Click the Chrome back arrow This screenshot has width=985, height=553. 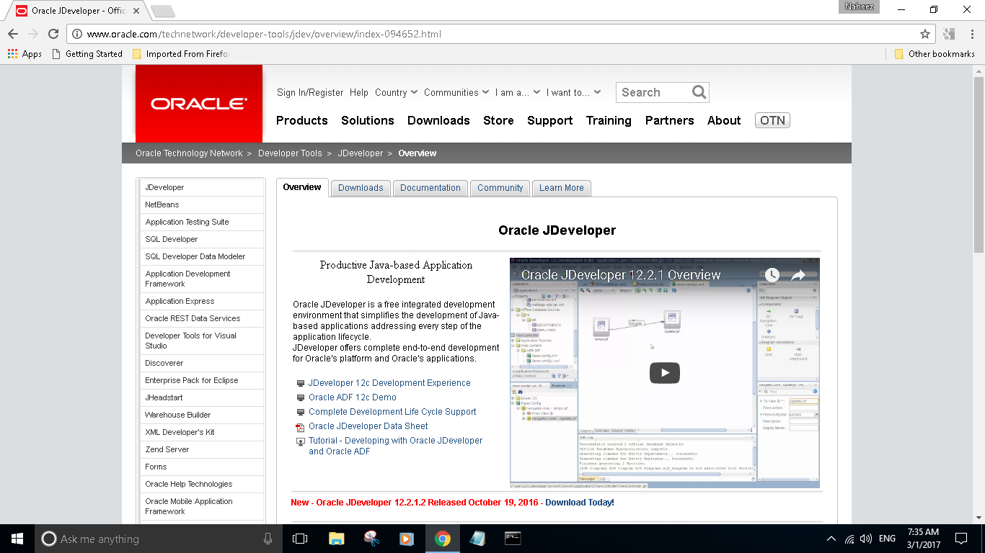pos(13,34)
